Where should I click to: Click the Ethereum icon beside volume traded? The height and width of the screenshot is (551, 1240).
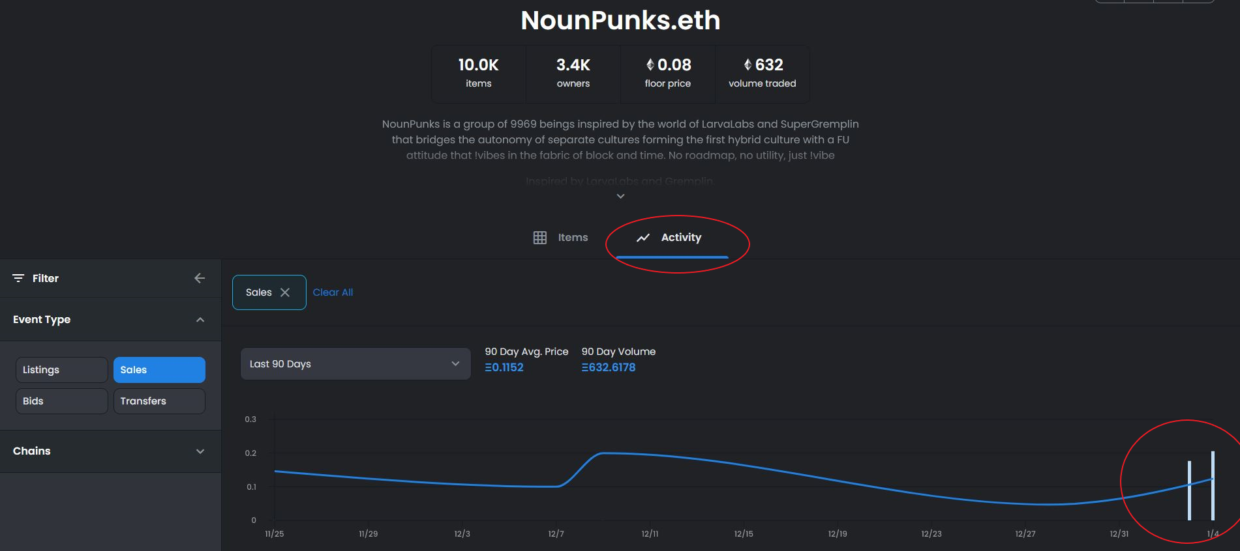pos(748,64)
